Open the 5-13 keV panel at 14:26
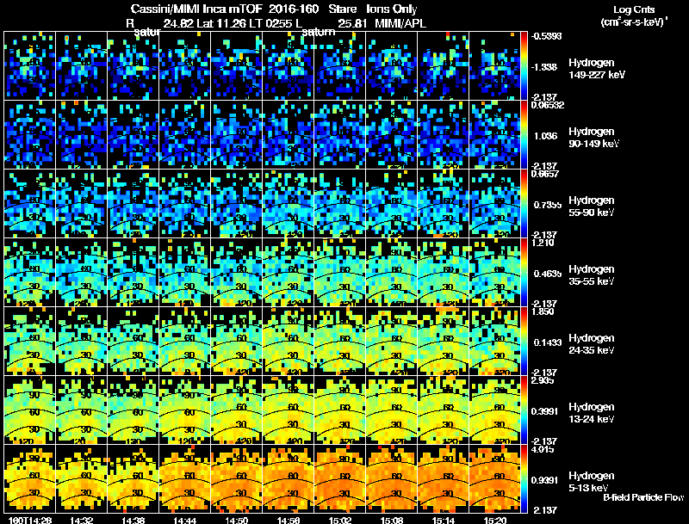689x524 pixels. pos(30,478)
